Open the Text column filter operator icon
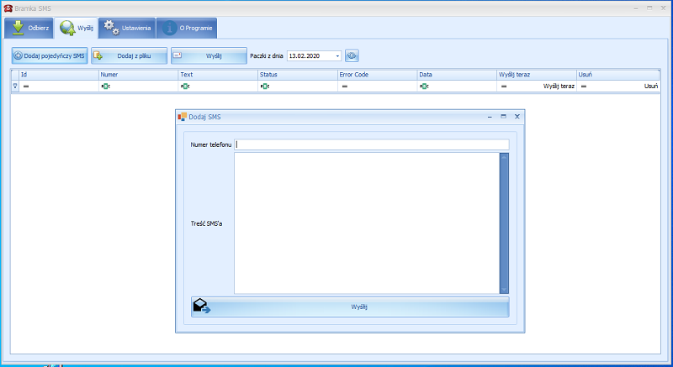 click(185, 86)
